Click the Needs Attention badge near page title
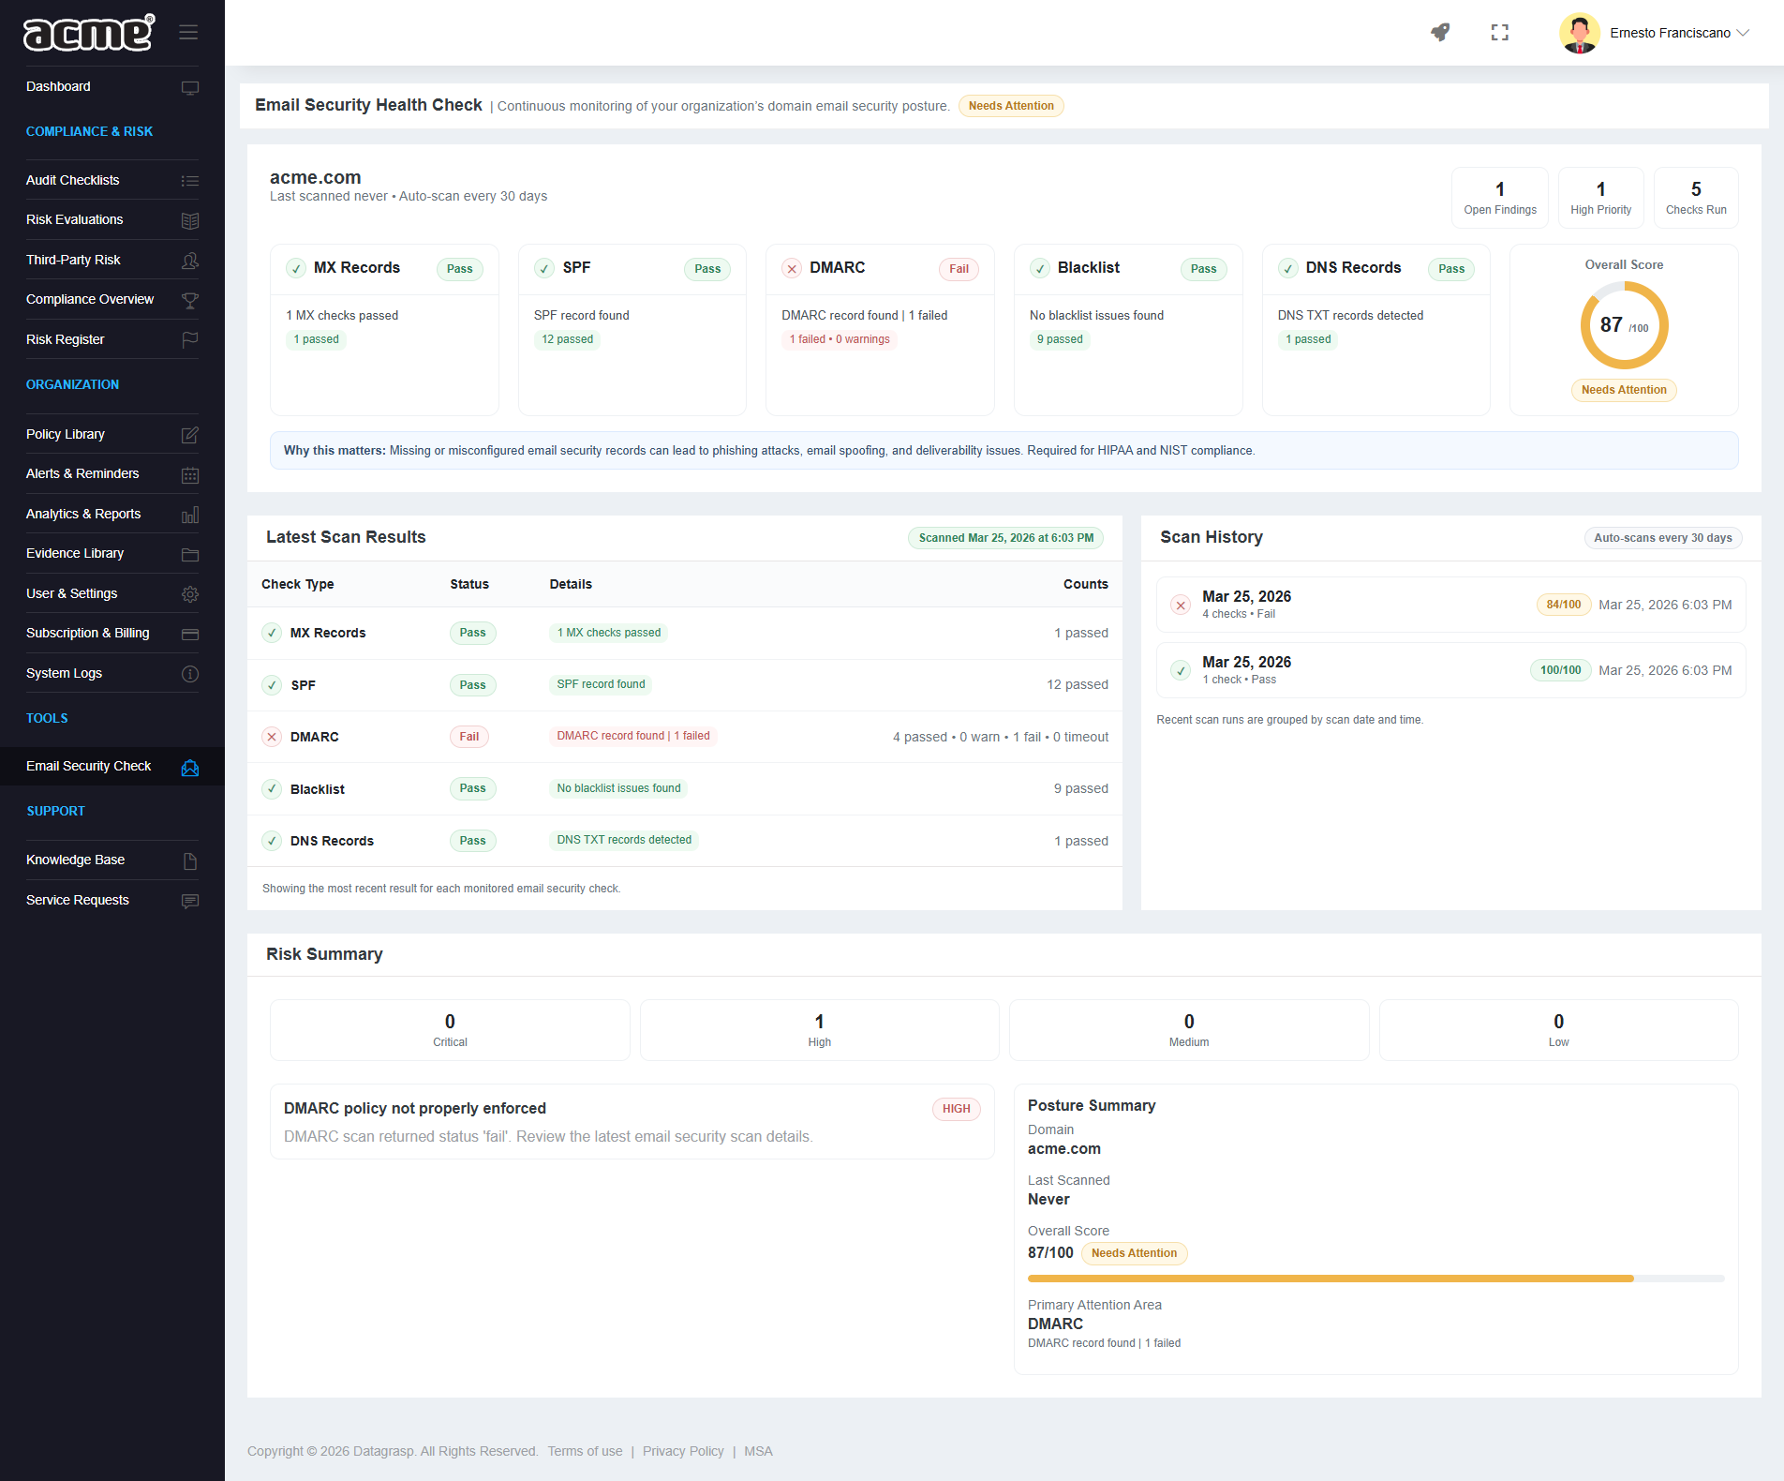 click(1011, 106)
